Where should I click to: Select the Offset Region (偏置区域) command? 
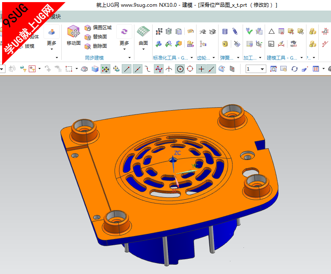pos(98,27)
